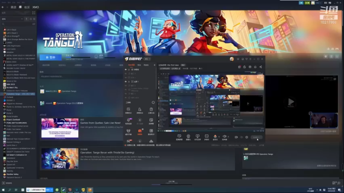
Task: Click the video record icon in 直播伴侣's bottom toolbar
Action: click(236, 137)
